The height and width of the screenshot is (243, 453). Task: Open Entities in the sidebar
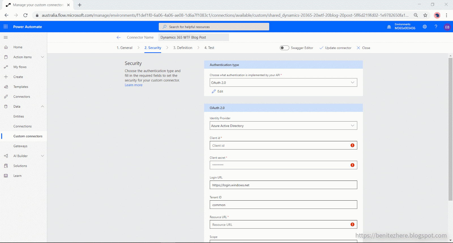(19, 116)
